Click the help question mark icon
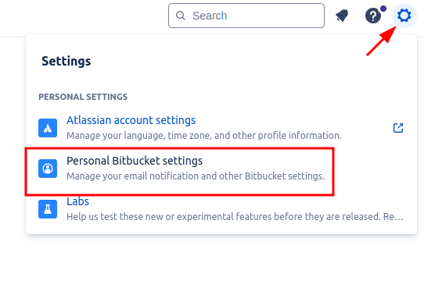Image resolution: width=424 pixels, height=302 pixels. pos(373,16)
